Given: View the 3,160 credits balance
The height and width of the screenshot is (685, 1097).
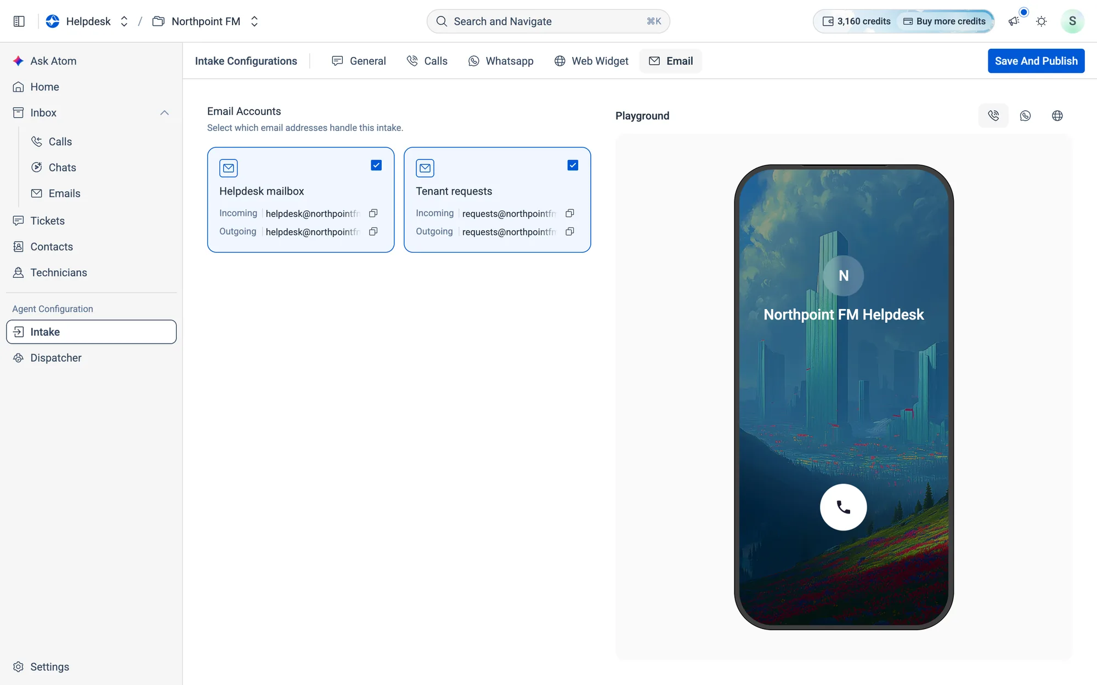Looking at the screenshot, I should [x=856, y=21].
